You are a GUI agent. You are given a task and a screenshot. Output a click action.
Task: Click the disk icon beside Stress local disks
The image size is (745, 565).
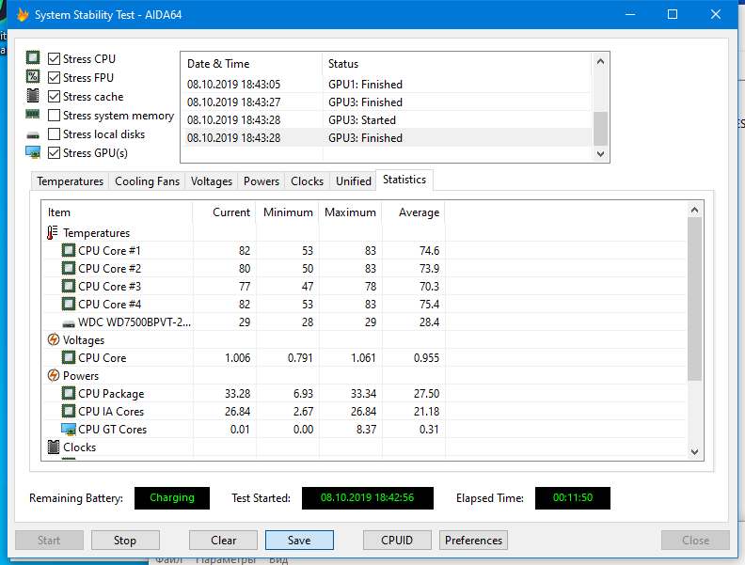(33, 135)
